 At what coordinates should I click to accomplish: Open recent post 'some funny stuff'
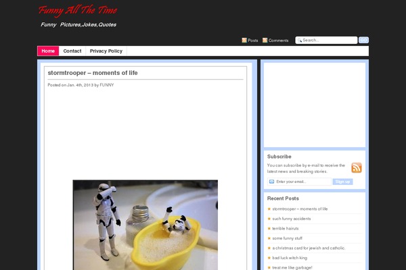[287, 238]
